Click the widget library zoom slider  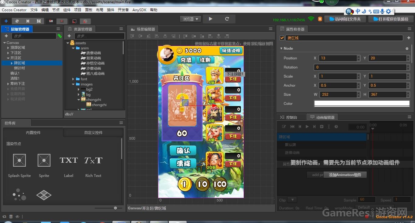115,208
